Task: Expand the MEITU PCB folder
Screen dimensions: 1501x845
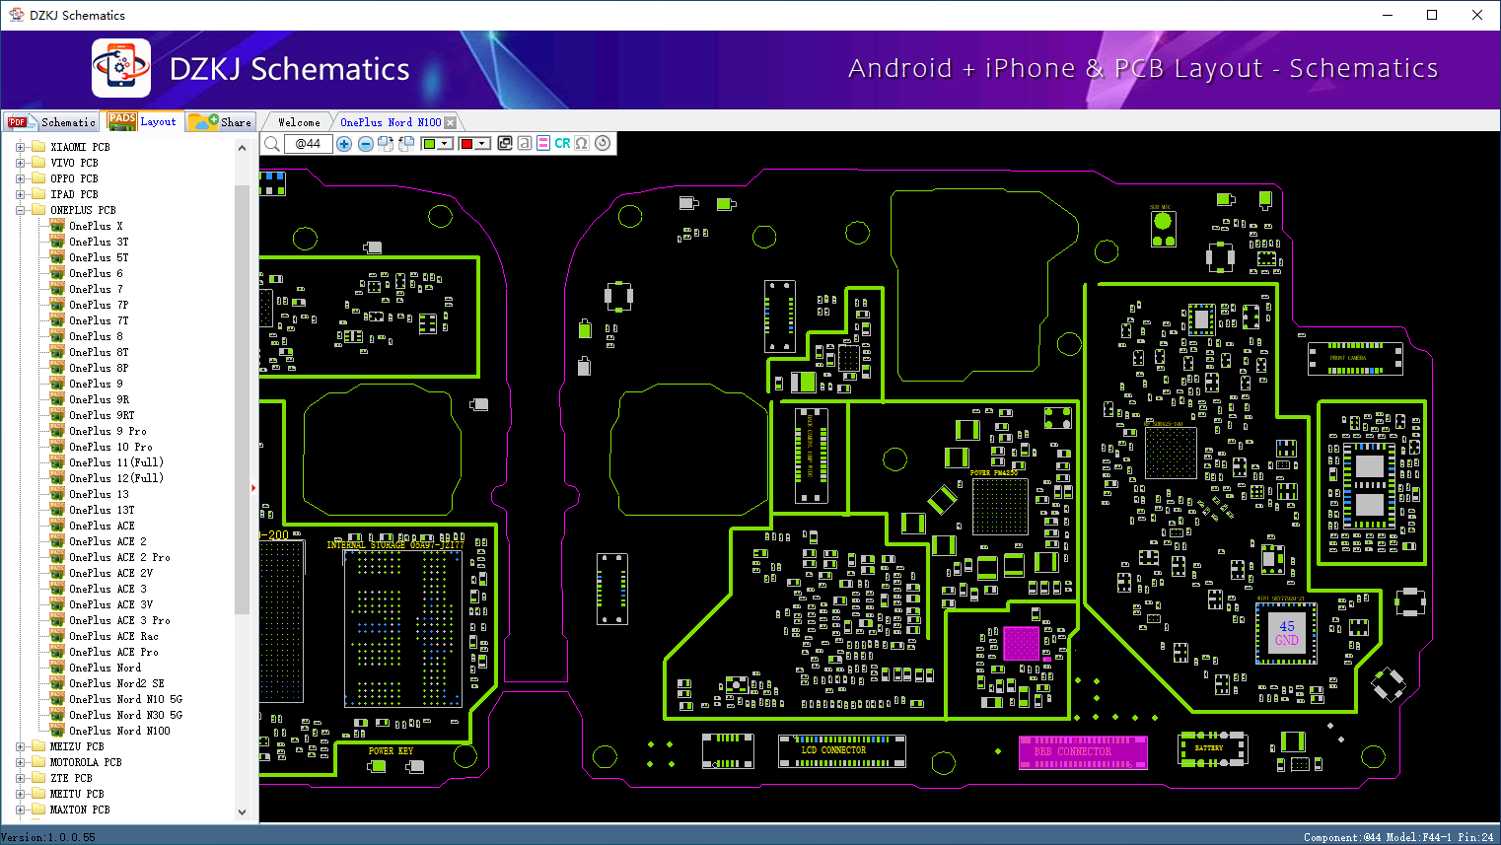Action: (20, 794)
